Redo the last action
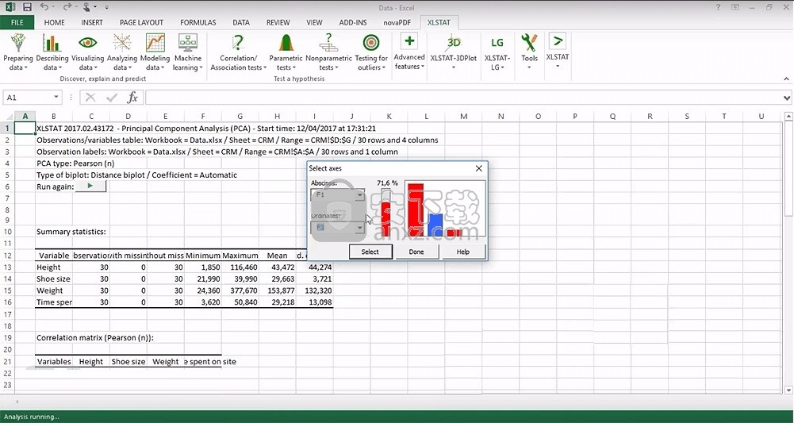Screen dimensions: 794x423 [x=67, y=7]
